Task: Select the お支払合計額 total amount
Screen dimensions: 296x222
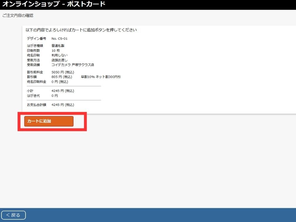Action: (x=63, y=105)
